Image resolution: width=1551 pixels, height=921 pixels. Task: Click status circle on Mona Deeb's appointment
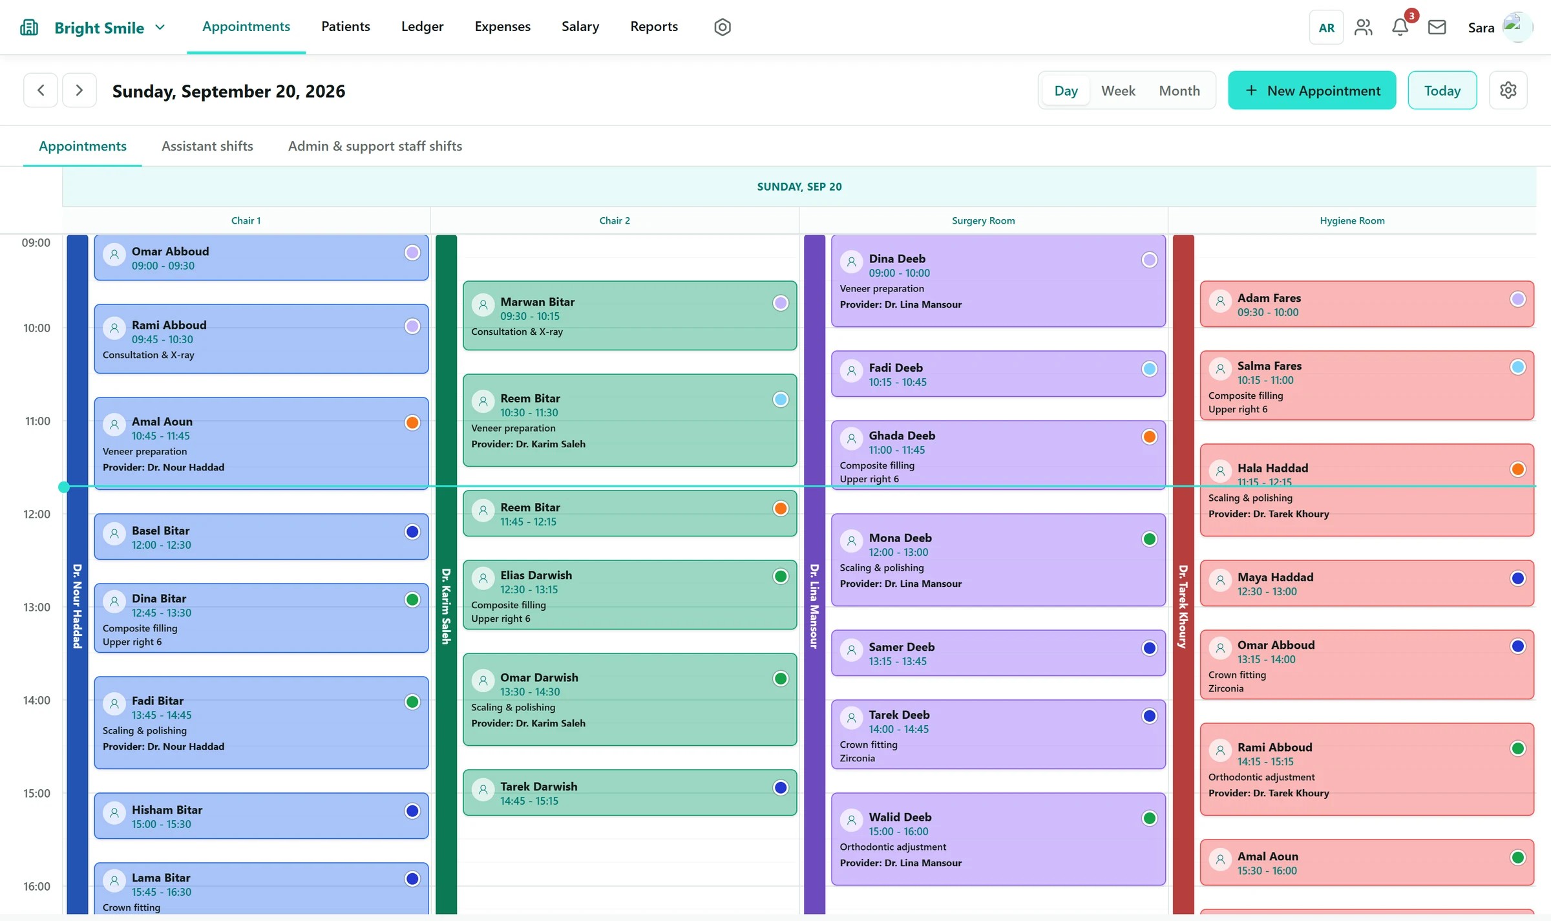(1149, 539)
